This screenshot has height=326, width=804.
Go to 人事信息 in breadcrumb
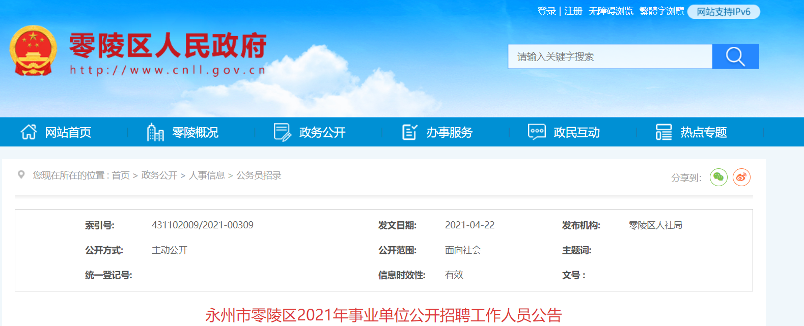click(x=207, y=175)
